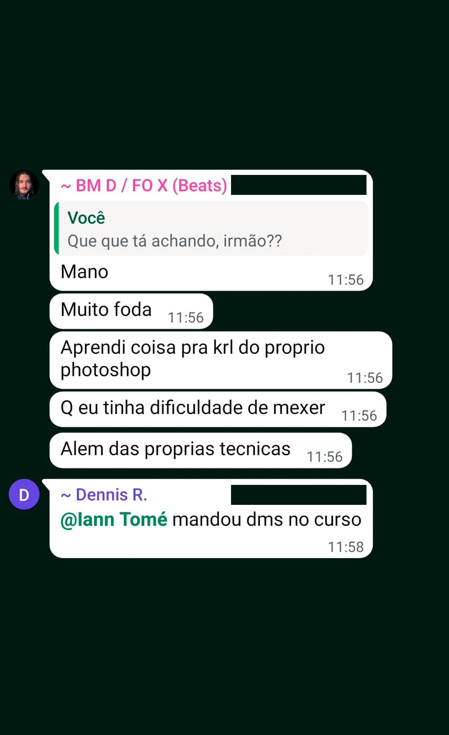This screenshot has height=735, width=449.
Task: Tap the Você label in the quoted reply
Action: pyautogui.click(x=86, y=218)
